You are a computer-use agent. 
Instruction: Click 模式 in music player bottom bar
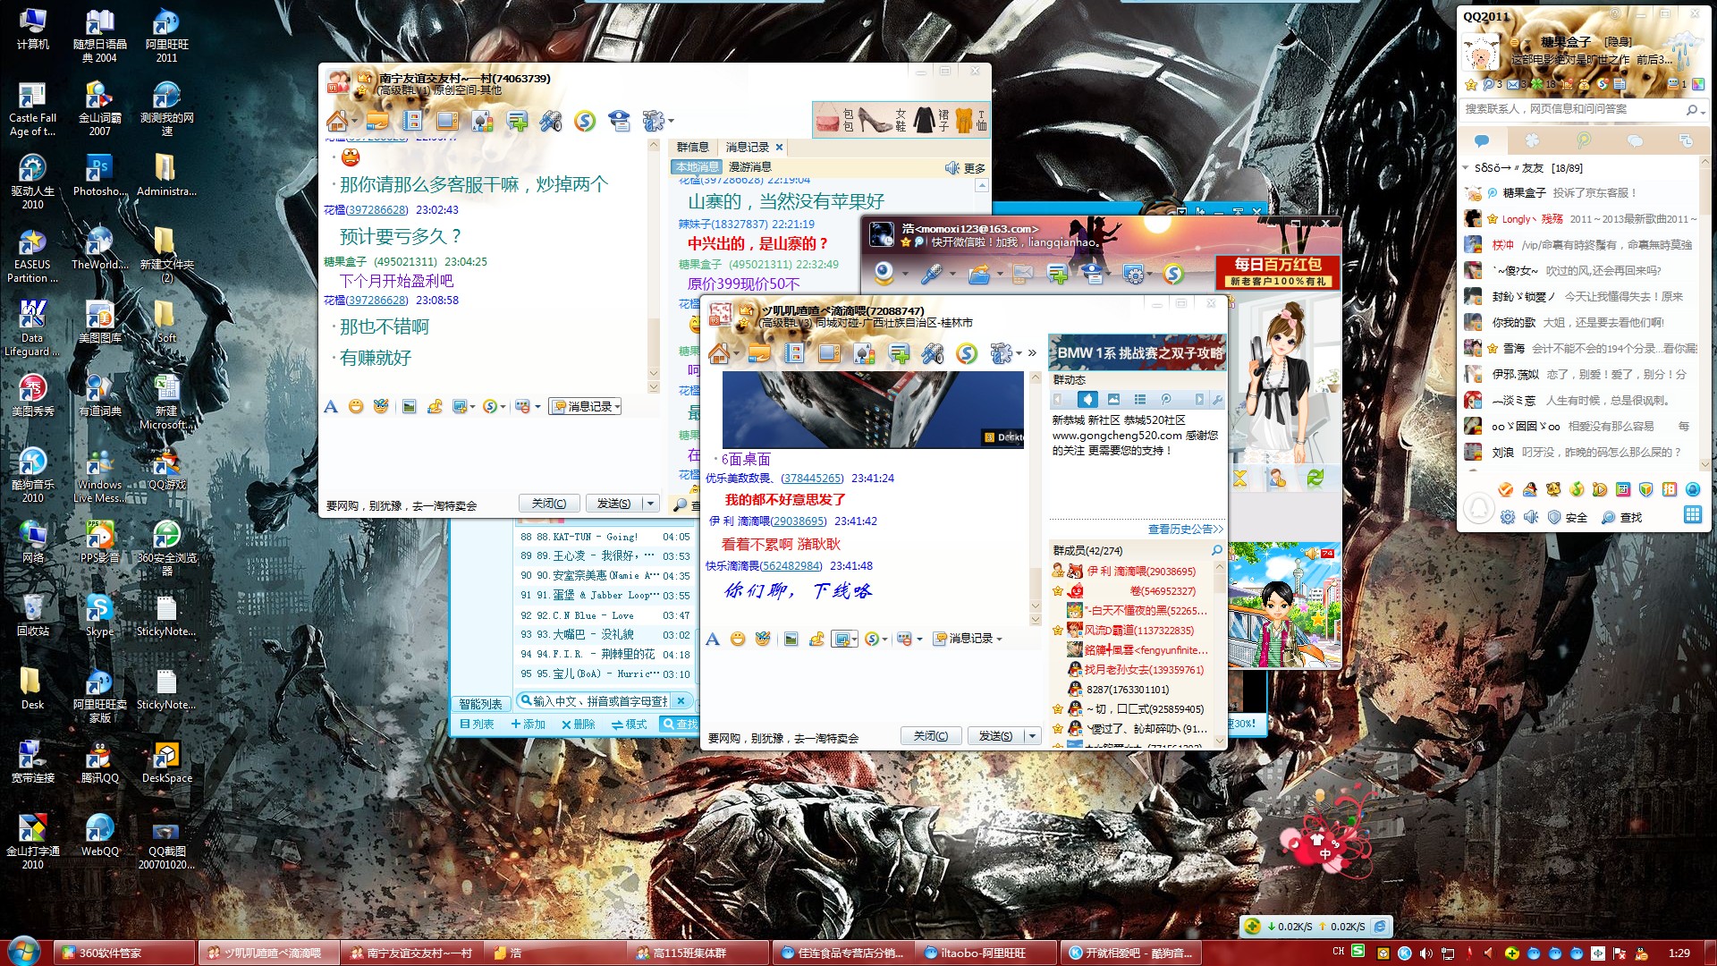630,724
